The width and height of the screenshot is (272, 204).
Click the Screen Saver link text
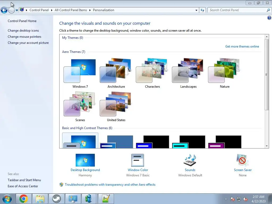pos(243,170)
